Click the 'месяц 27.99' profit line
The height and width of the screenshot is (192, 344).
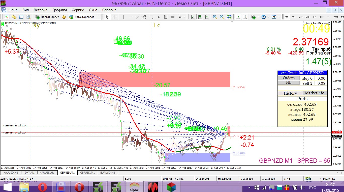pos(302,119)
